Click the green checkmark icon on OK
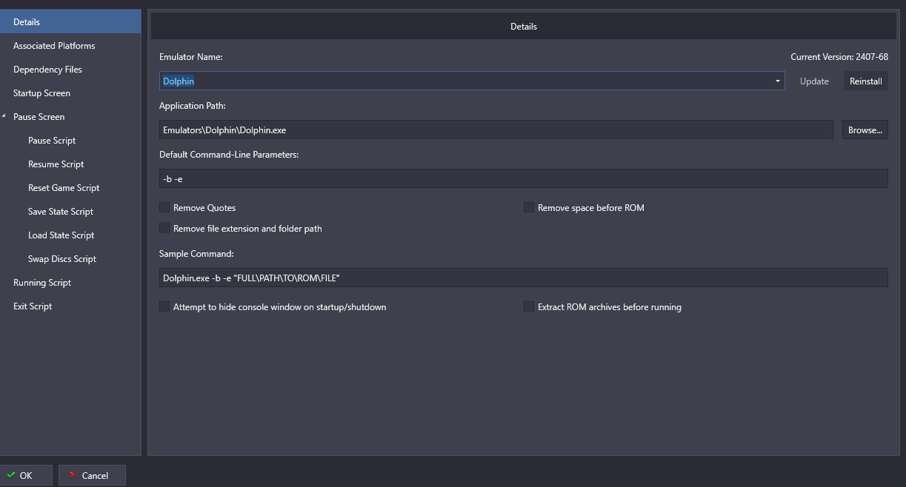 pos(11,475)
